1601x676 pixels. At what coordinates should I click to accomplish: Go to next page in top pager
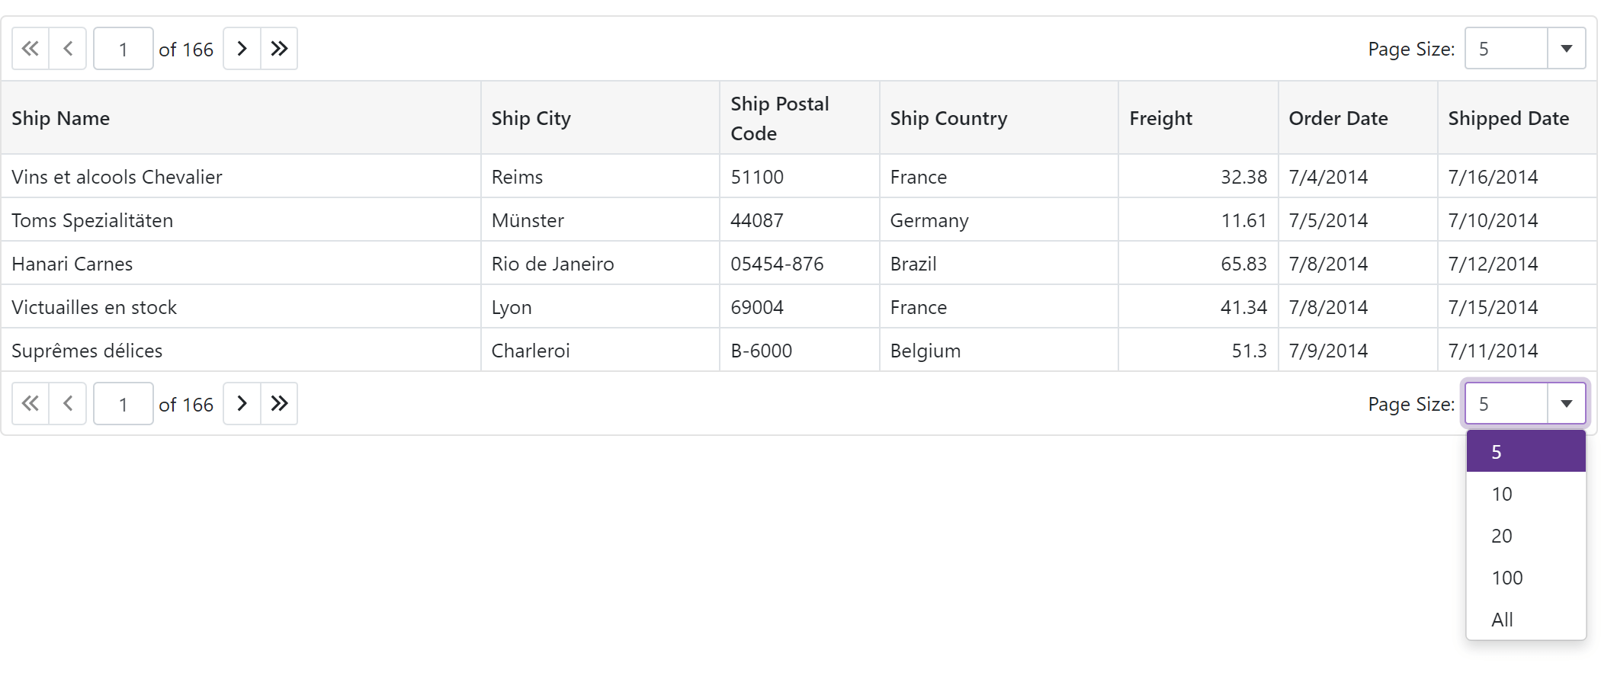point(242,49)
